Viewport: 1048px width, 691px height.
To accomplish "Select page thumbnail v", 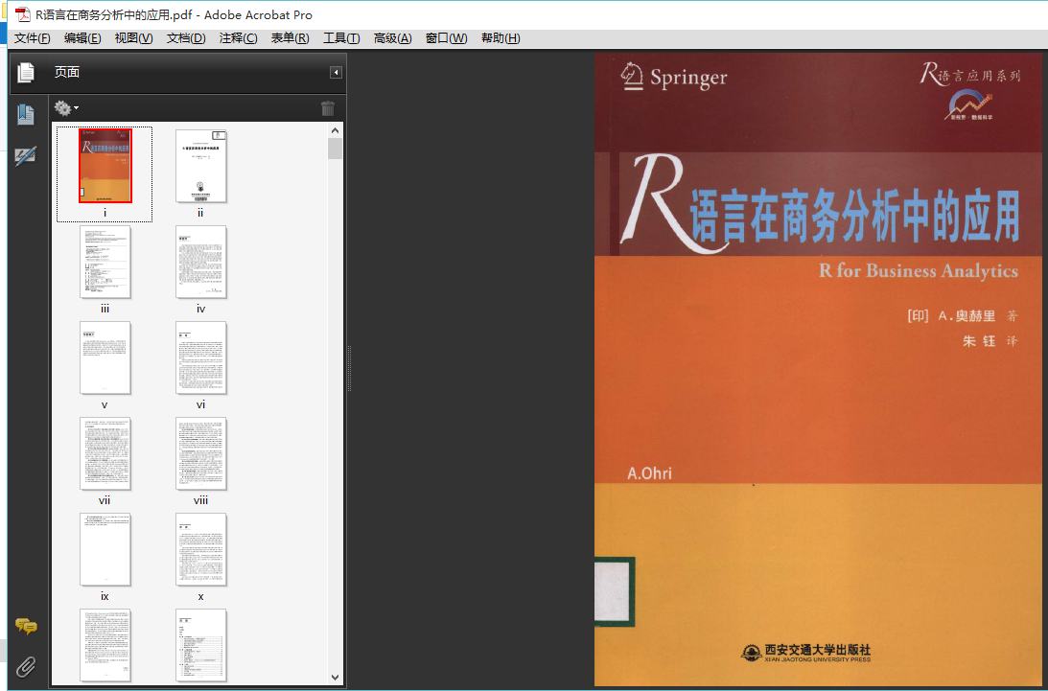I will (105, 357).
